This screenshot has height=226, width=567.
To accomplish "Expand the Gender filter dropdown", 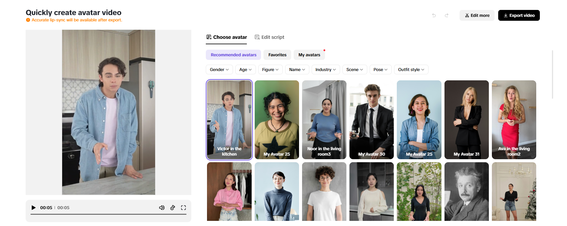I will tap(219, 70).
